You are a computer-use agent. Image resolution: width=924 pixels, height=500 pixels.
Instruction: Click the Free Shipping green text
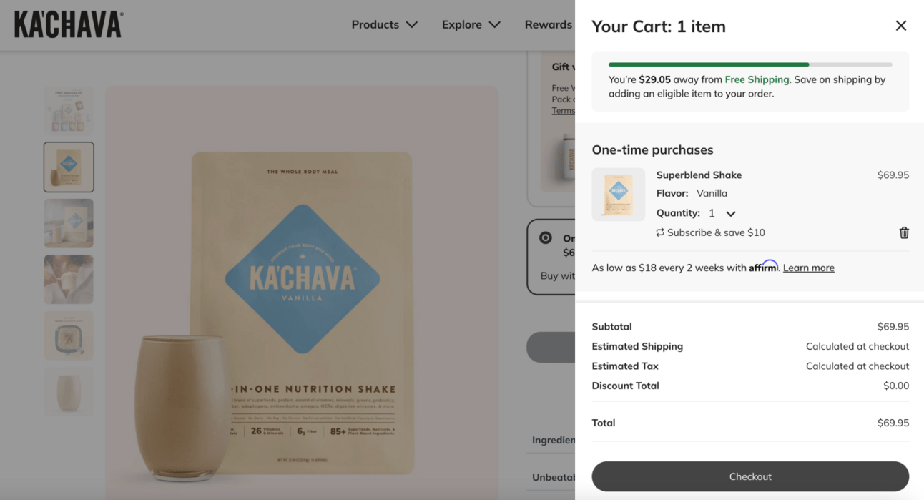point(757,79)
